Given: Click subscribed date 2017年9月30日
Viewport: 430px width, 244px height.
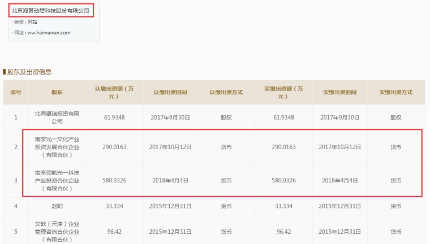Looking at the screenshot, I should click(x=170, y=117).
